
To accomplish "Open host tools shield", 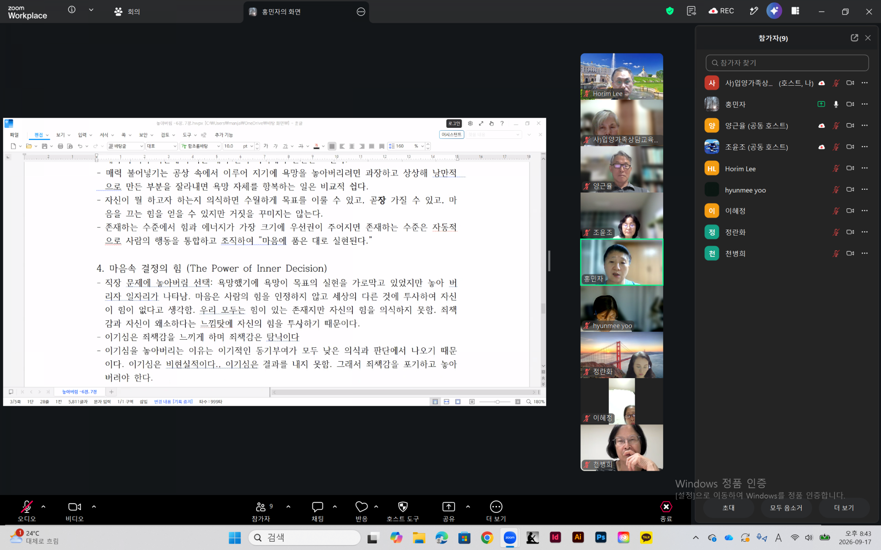I will click(402, 511).
